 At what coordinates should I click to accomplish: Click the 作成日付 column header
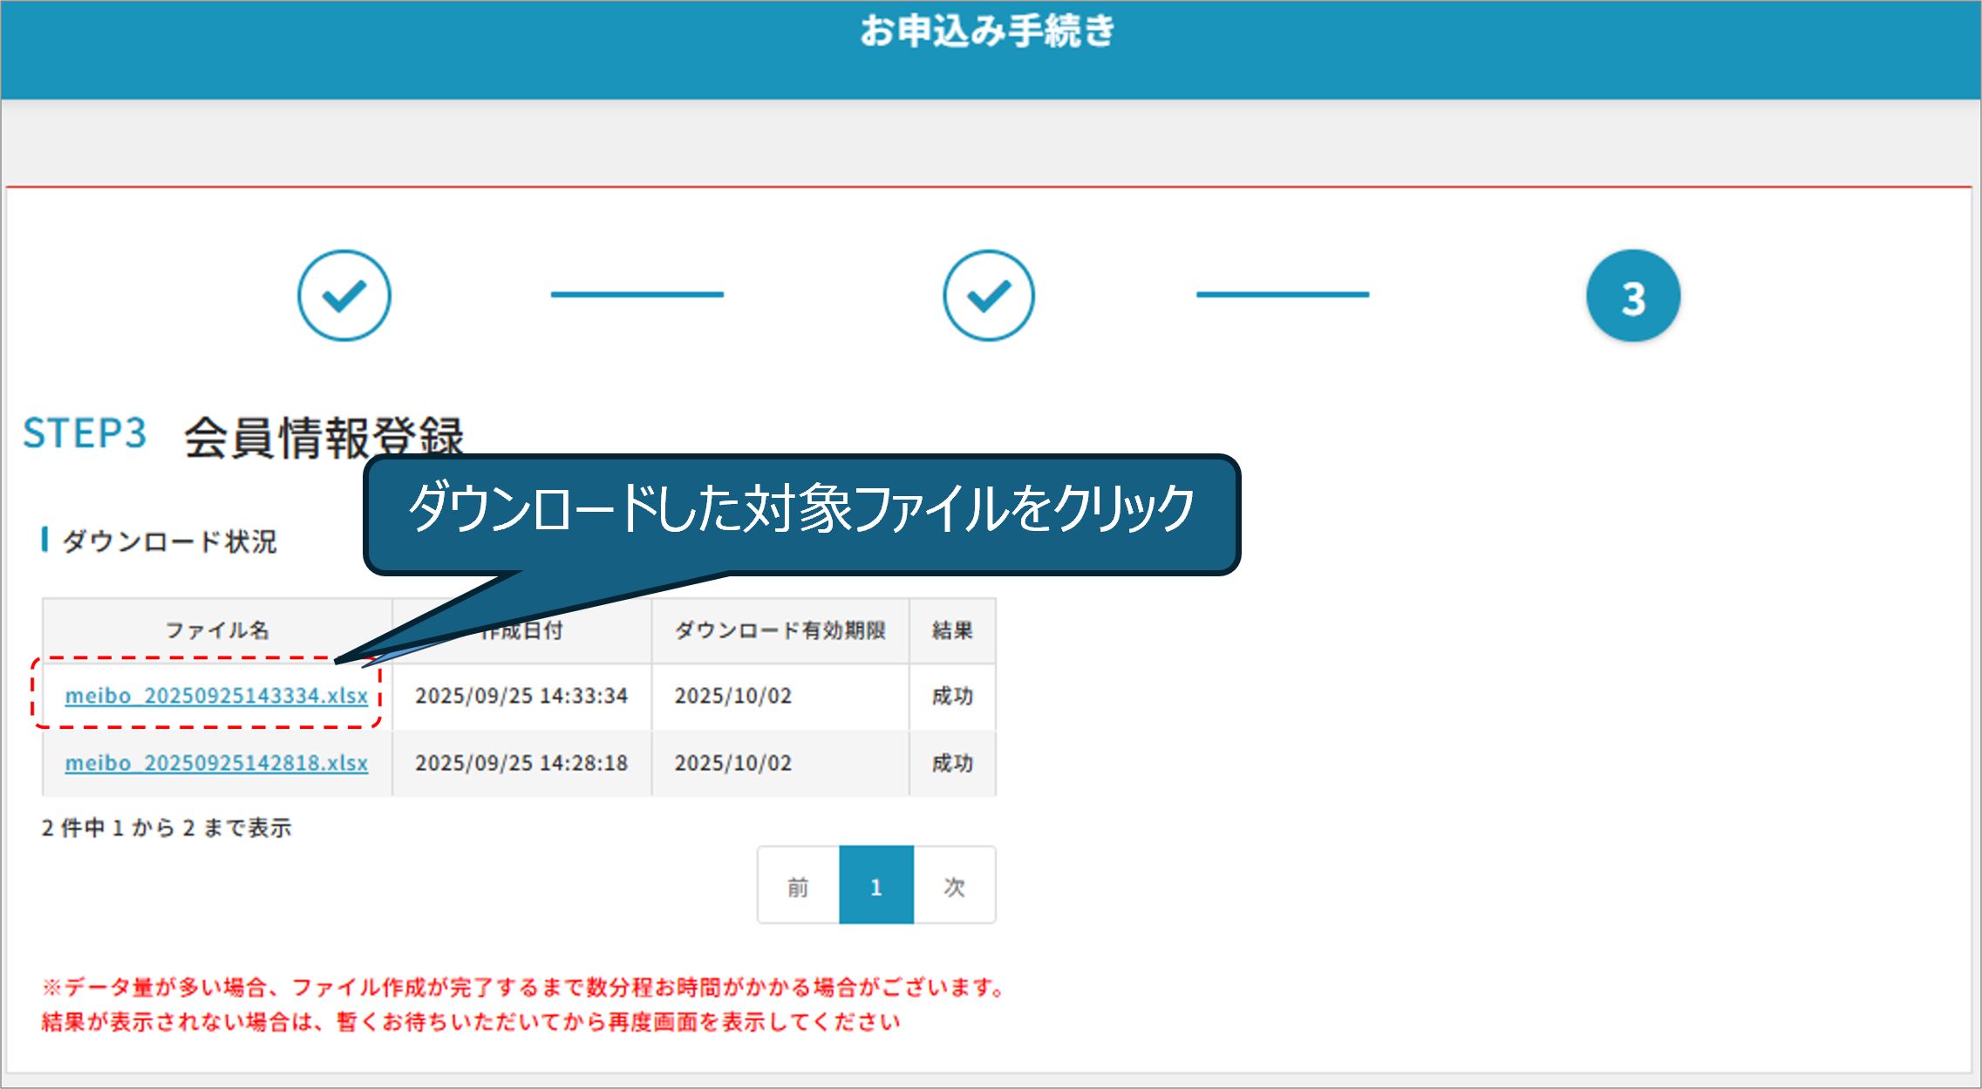[x=532, y=631]
